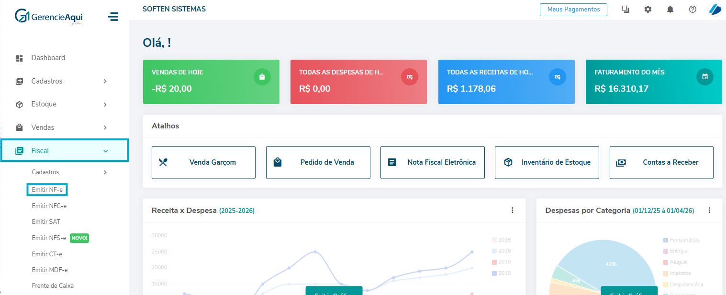Collapse sidebar with hamburger menu icon
The image size is (726, 295).
[x=113, y=17]
